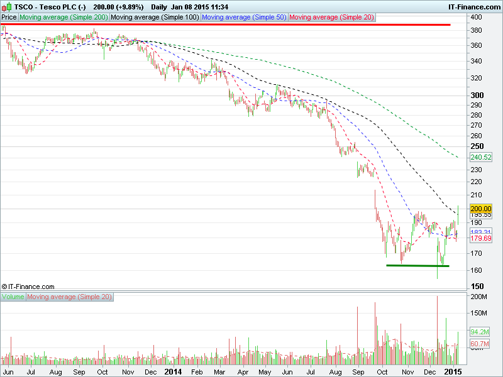Select the price panel's Moving average (Simple 20)
The width and height of the screenshot is (503, 377).
pyautogui.click(x=332, y=18)
